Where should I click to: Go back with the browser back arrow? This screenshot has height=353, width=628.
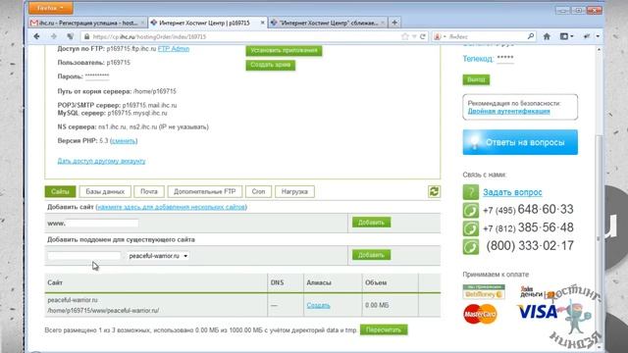pos(37,36)
